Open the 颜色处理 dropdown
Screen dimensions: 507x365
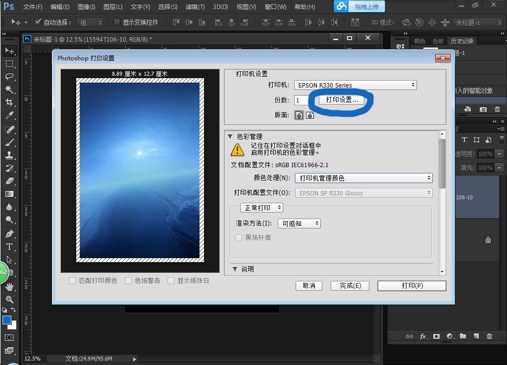(x=364, y=178)
